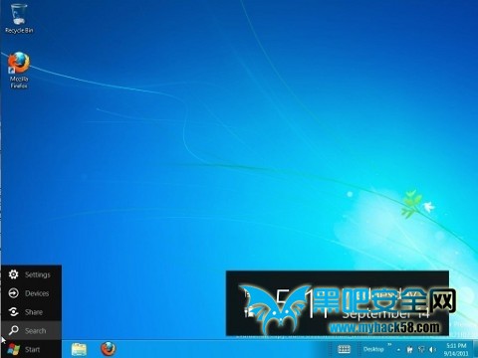Expand the Desktop toolbar chevron

tap(389, 345)
